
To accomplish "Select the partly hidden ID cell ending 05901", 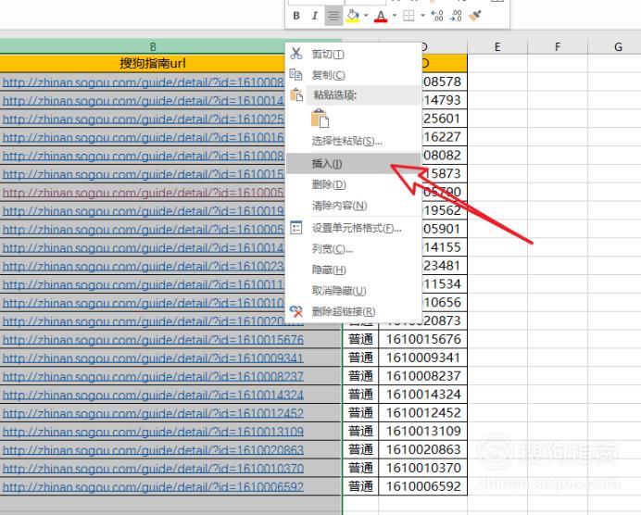I will pos(444,229).
